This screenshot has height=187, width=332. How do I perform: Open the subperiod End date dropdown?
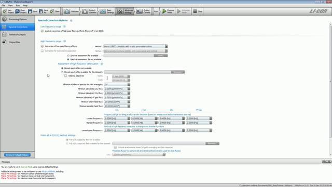[x=121, y=80]
